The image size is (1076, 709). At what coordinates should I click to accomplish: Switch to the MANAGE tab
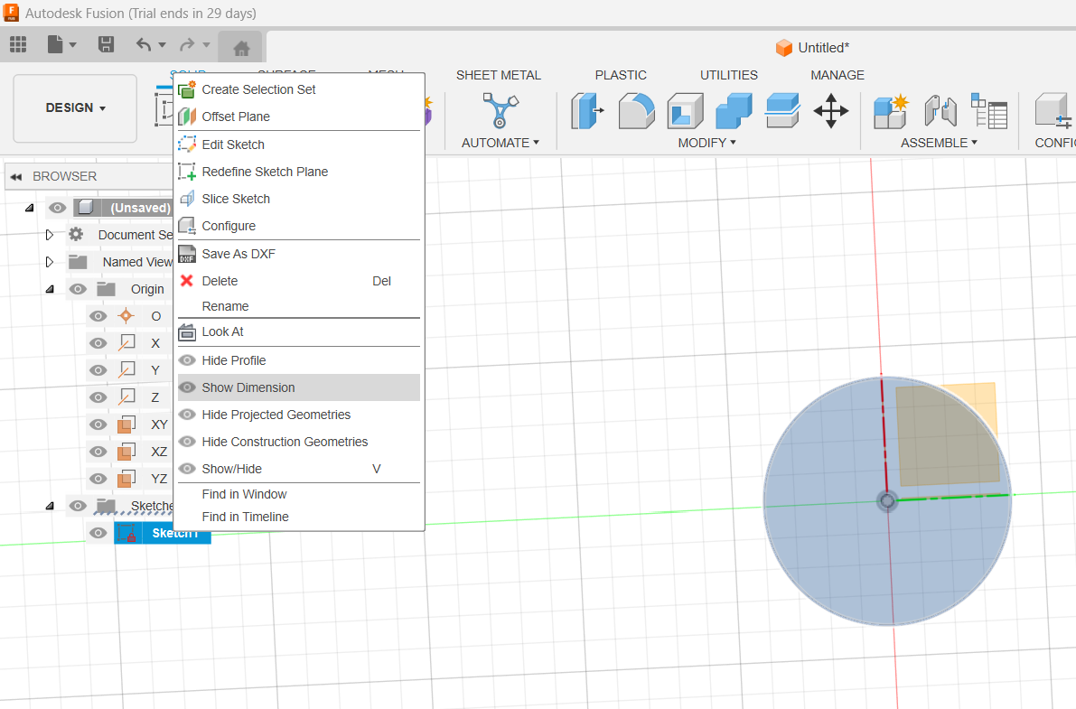pyautogui.click(x=837, y=76)
